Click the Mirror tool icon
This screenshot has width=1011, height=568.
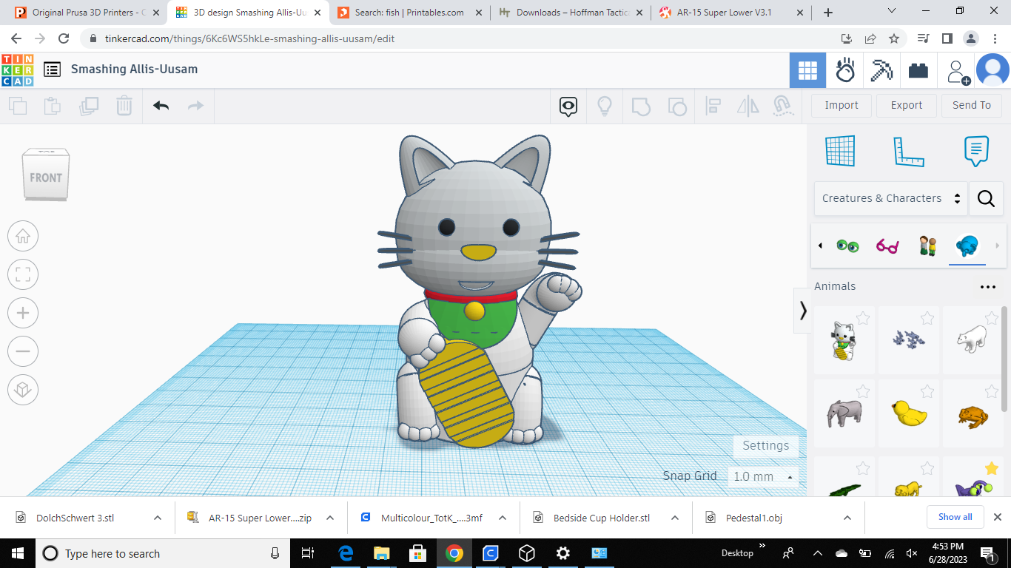click(x=748, y=106)
